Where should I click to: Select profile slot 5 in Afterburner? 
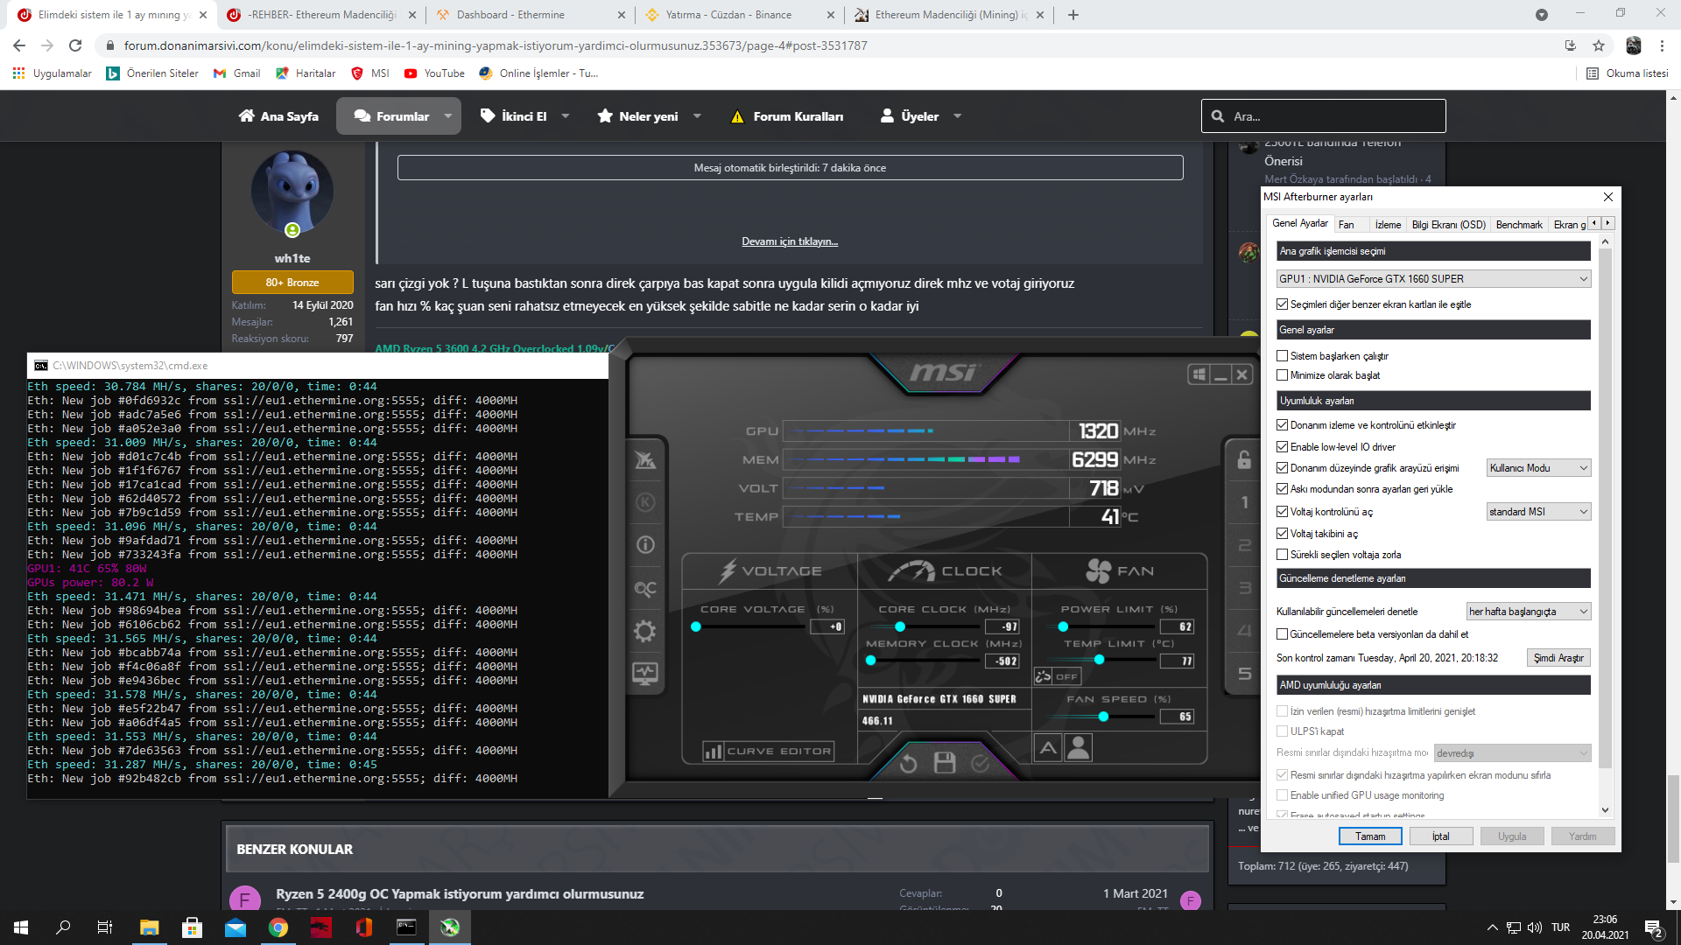tap(1244, 674)
